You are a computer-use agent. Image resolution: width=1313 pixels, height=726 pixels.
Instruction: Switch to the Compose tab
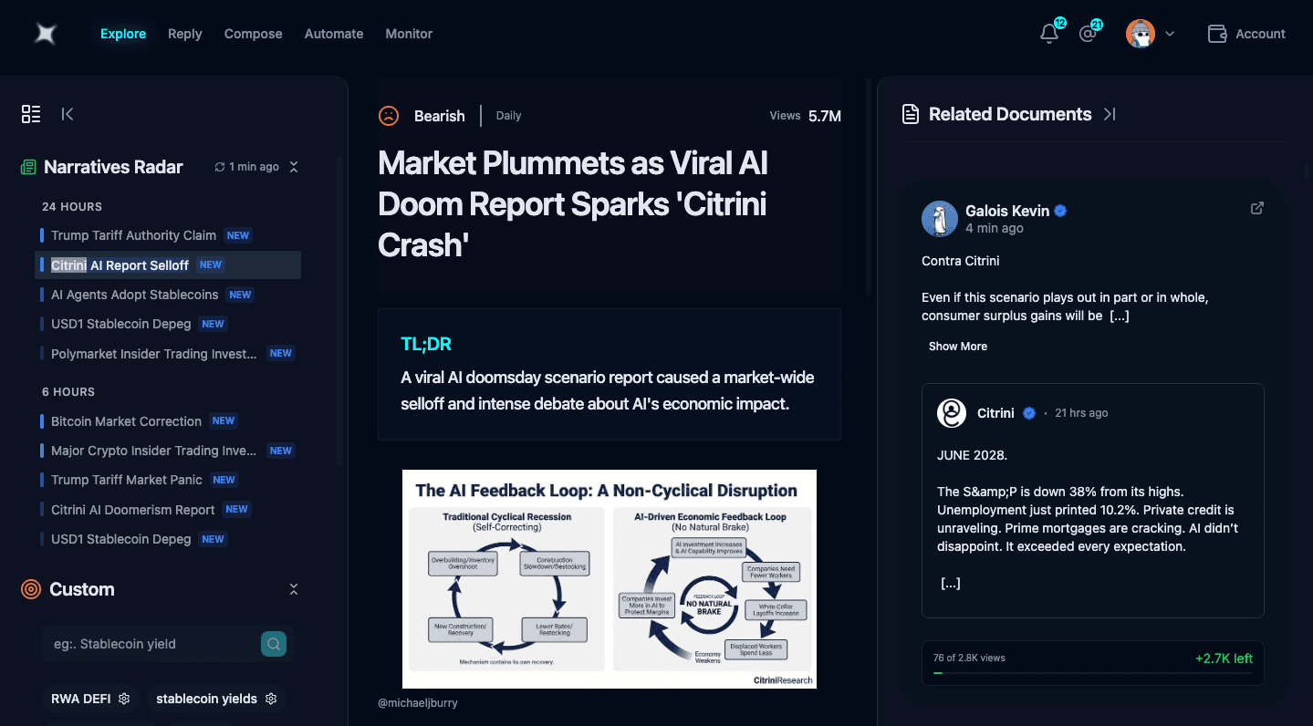253,34
